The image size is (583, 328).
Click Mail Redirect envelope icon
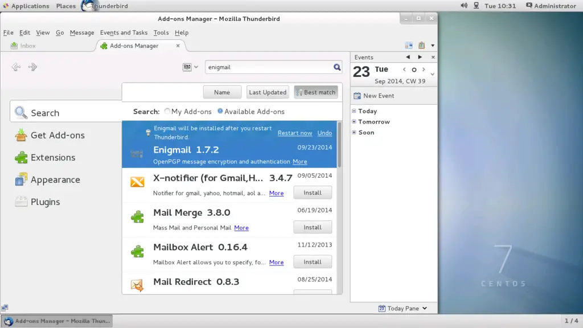point(137,285)
